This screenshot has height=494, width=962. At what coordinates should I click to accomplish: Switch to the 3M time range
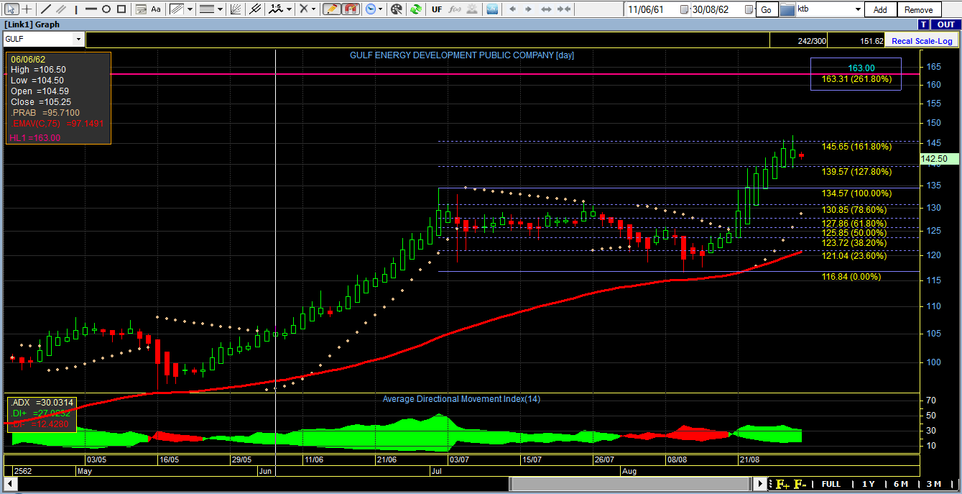tap(934, 484)
